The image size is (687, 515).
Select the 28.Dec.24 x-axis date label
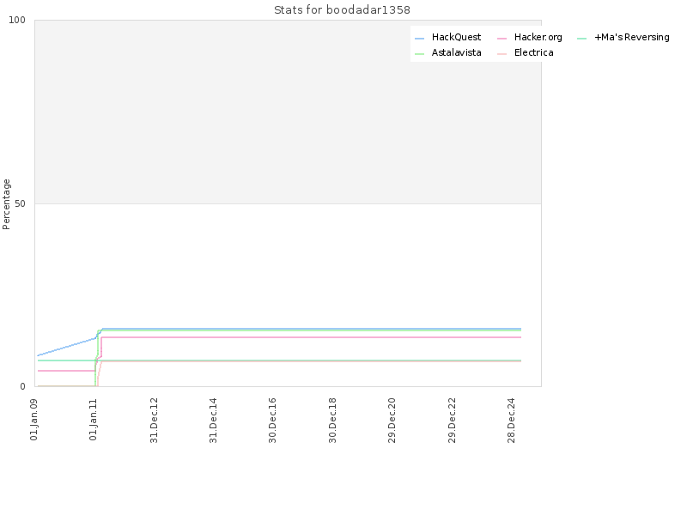[x=511, y=420]
